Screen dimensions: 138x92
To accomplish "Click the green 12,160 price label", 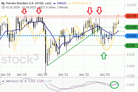I will [x=131, y=27].
